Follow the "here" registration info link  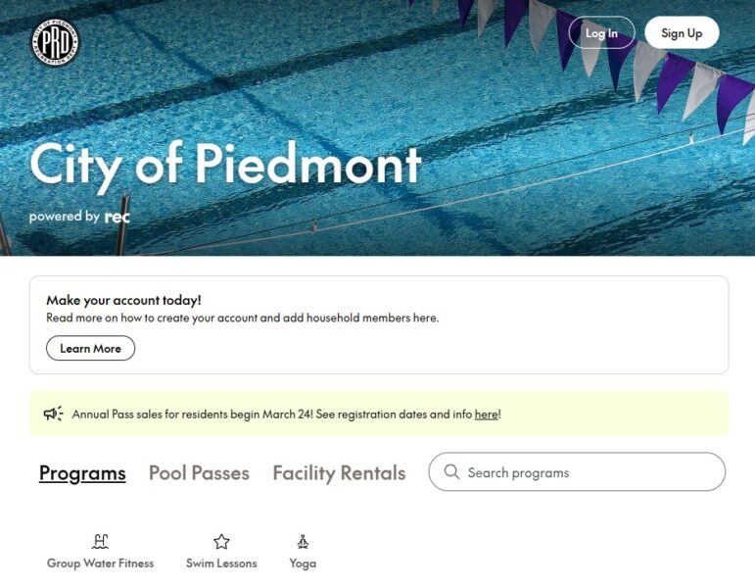pos(486,415)
